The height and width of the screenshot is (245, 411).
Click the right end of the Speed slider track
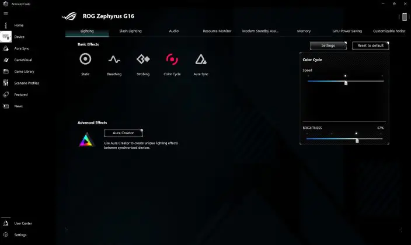pyautogui.click(x=383, y=81)
